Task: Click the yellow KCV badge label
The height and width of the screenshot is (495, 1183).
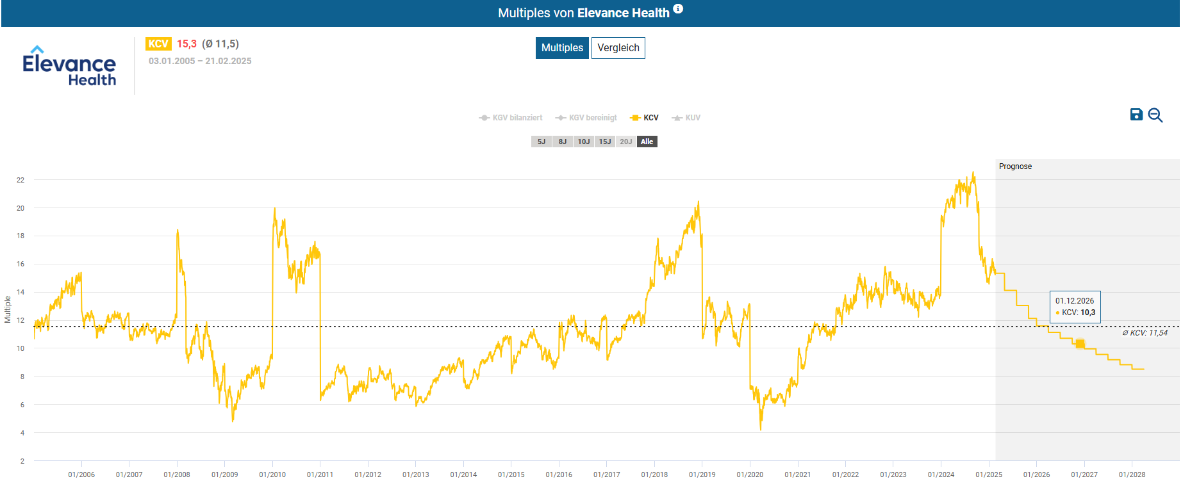Action: [x=158, y=44]
